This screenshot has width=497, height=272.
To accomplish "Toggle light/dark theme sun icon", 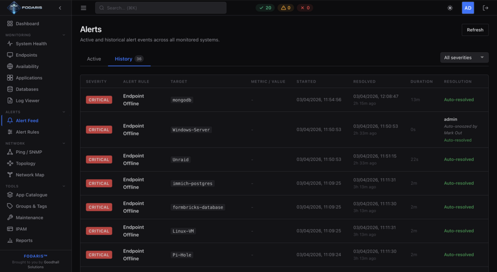I will click(450, 8).
